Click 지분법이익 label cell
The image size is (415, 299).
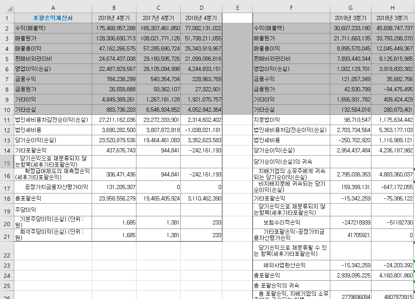[292, 120]
